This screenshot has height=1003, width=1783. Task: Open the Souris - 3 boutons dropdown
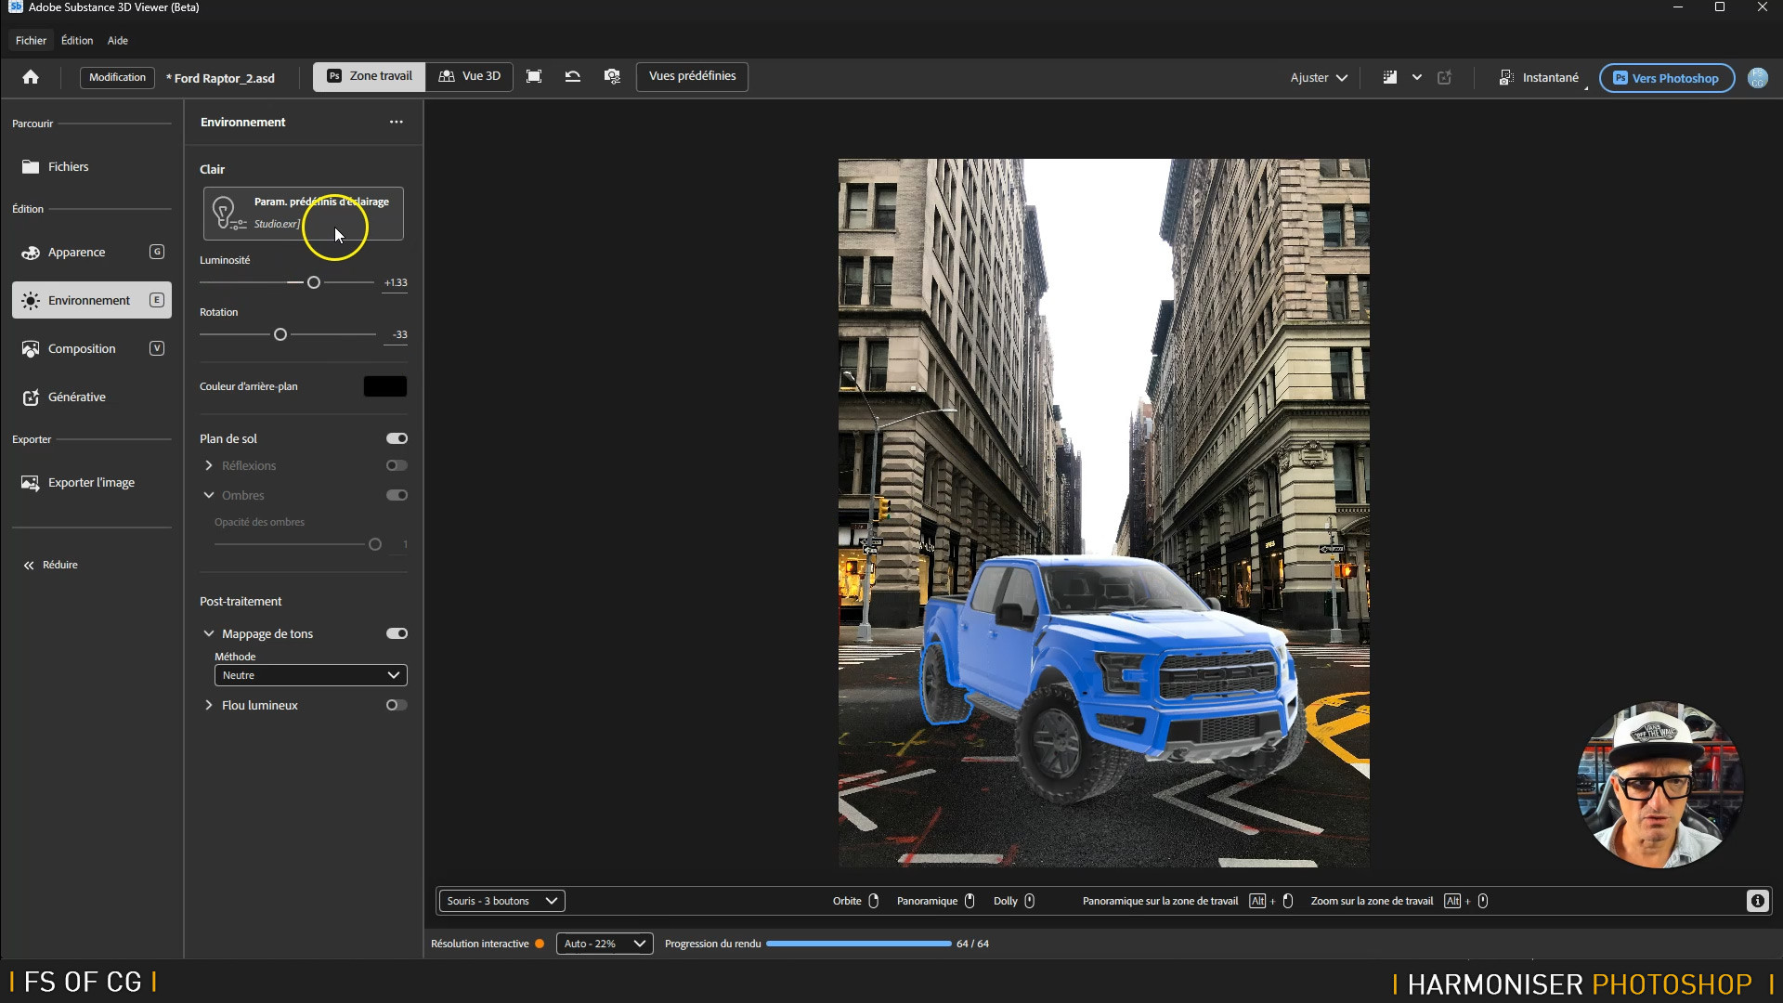click(501, 901)
